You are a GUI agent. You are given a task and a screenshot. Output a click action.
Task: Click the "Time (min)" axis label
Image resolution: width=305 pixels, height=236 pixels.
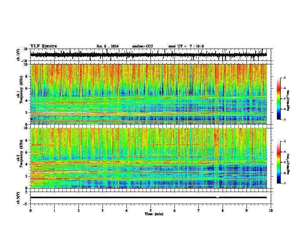pyautogui.click(x=154, y=214)
